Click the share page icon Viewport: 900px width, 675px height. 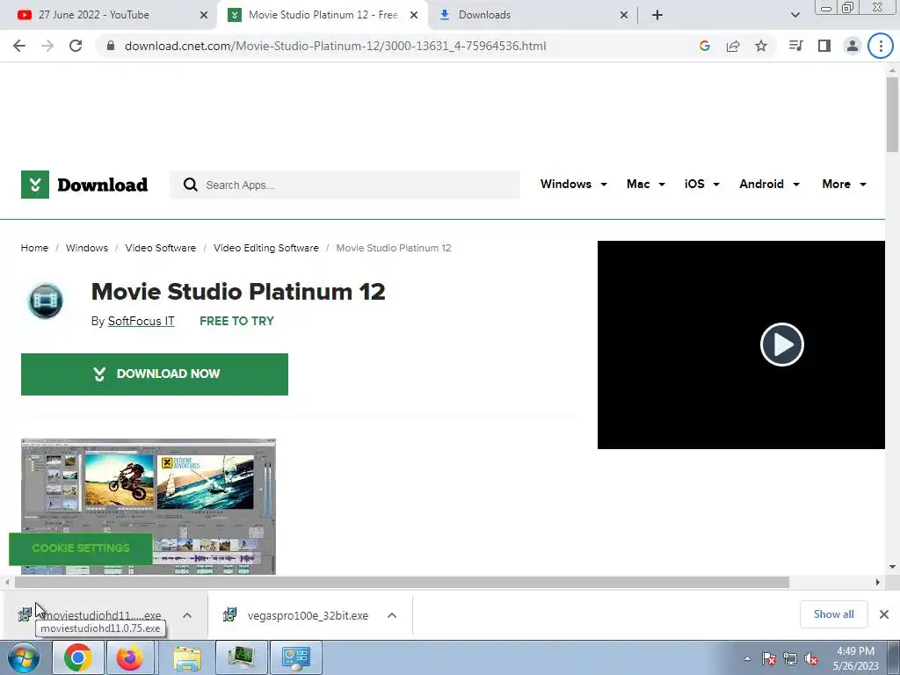[x=733, y=46]
